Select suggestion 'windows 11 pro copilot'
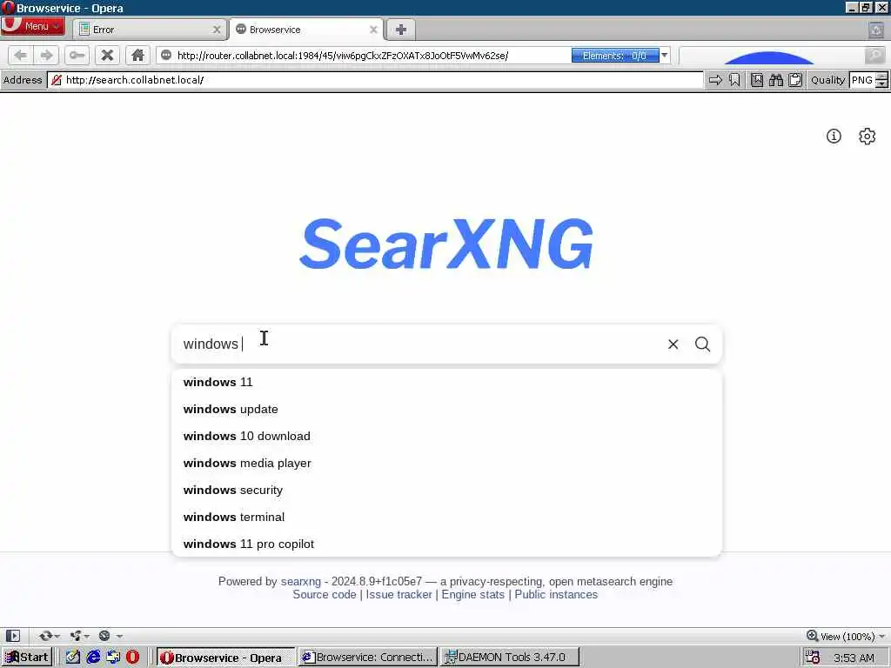Viewport: 891px width, 668px height. click(x=446, y=544)
